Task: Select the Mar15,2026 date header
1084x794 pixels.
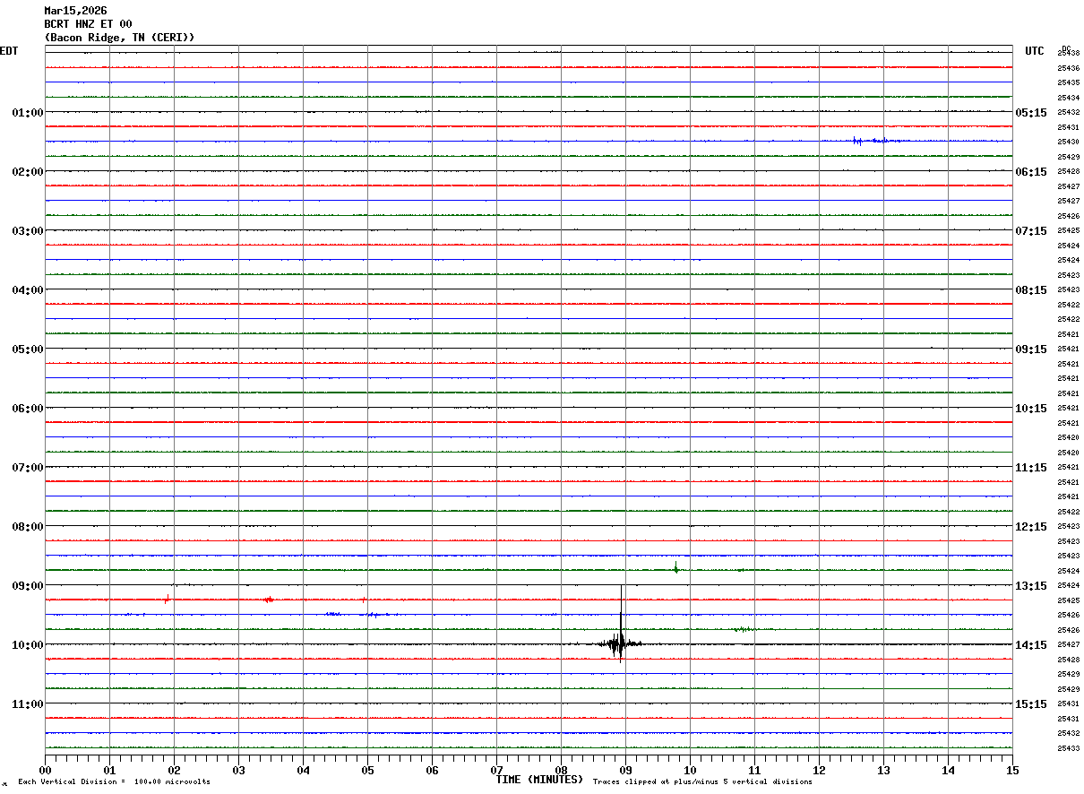Action: coord(75,11)
